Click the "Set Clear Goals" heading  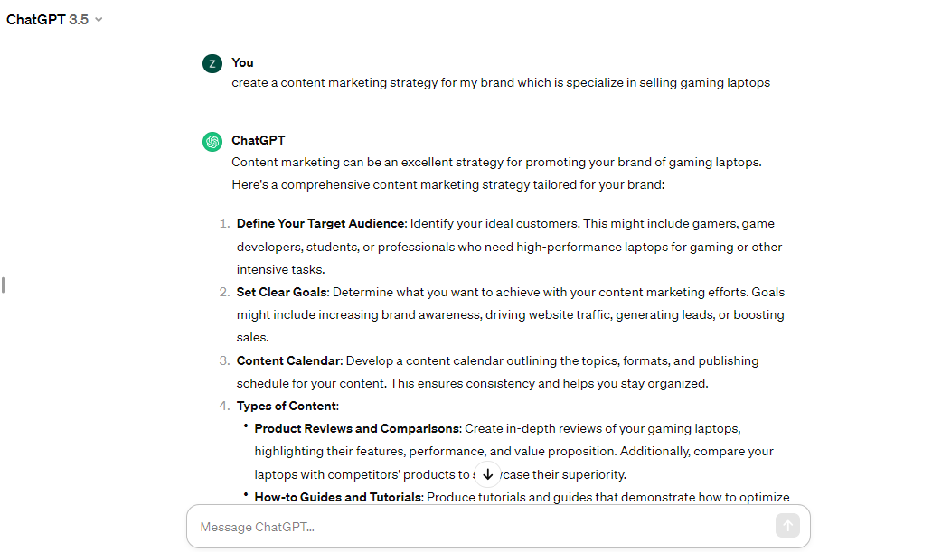click(282, 292)
